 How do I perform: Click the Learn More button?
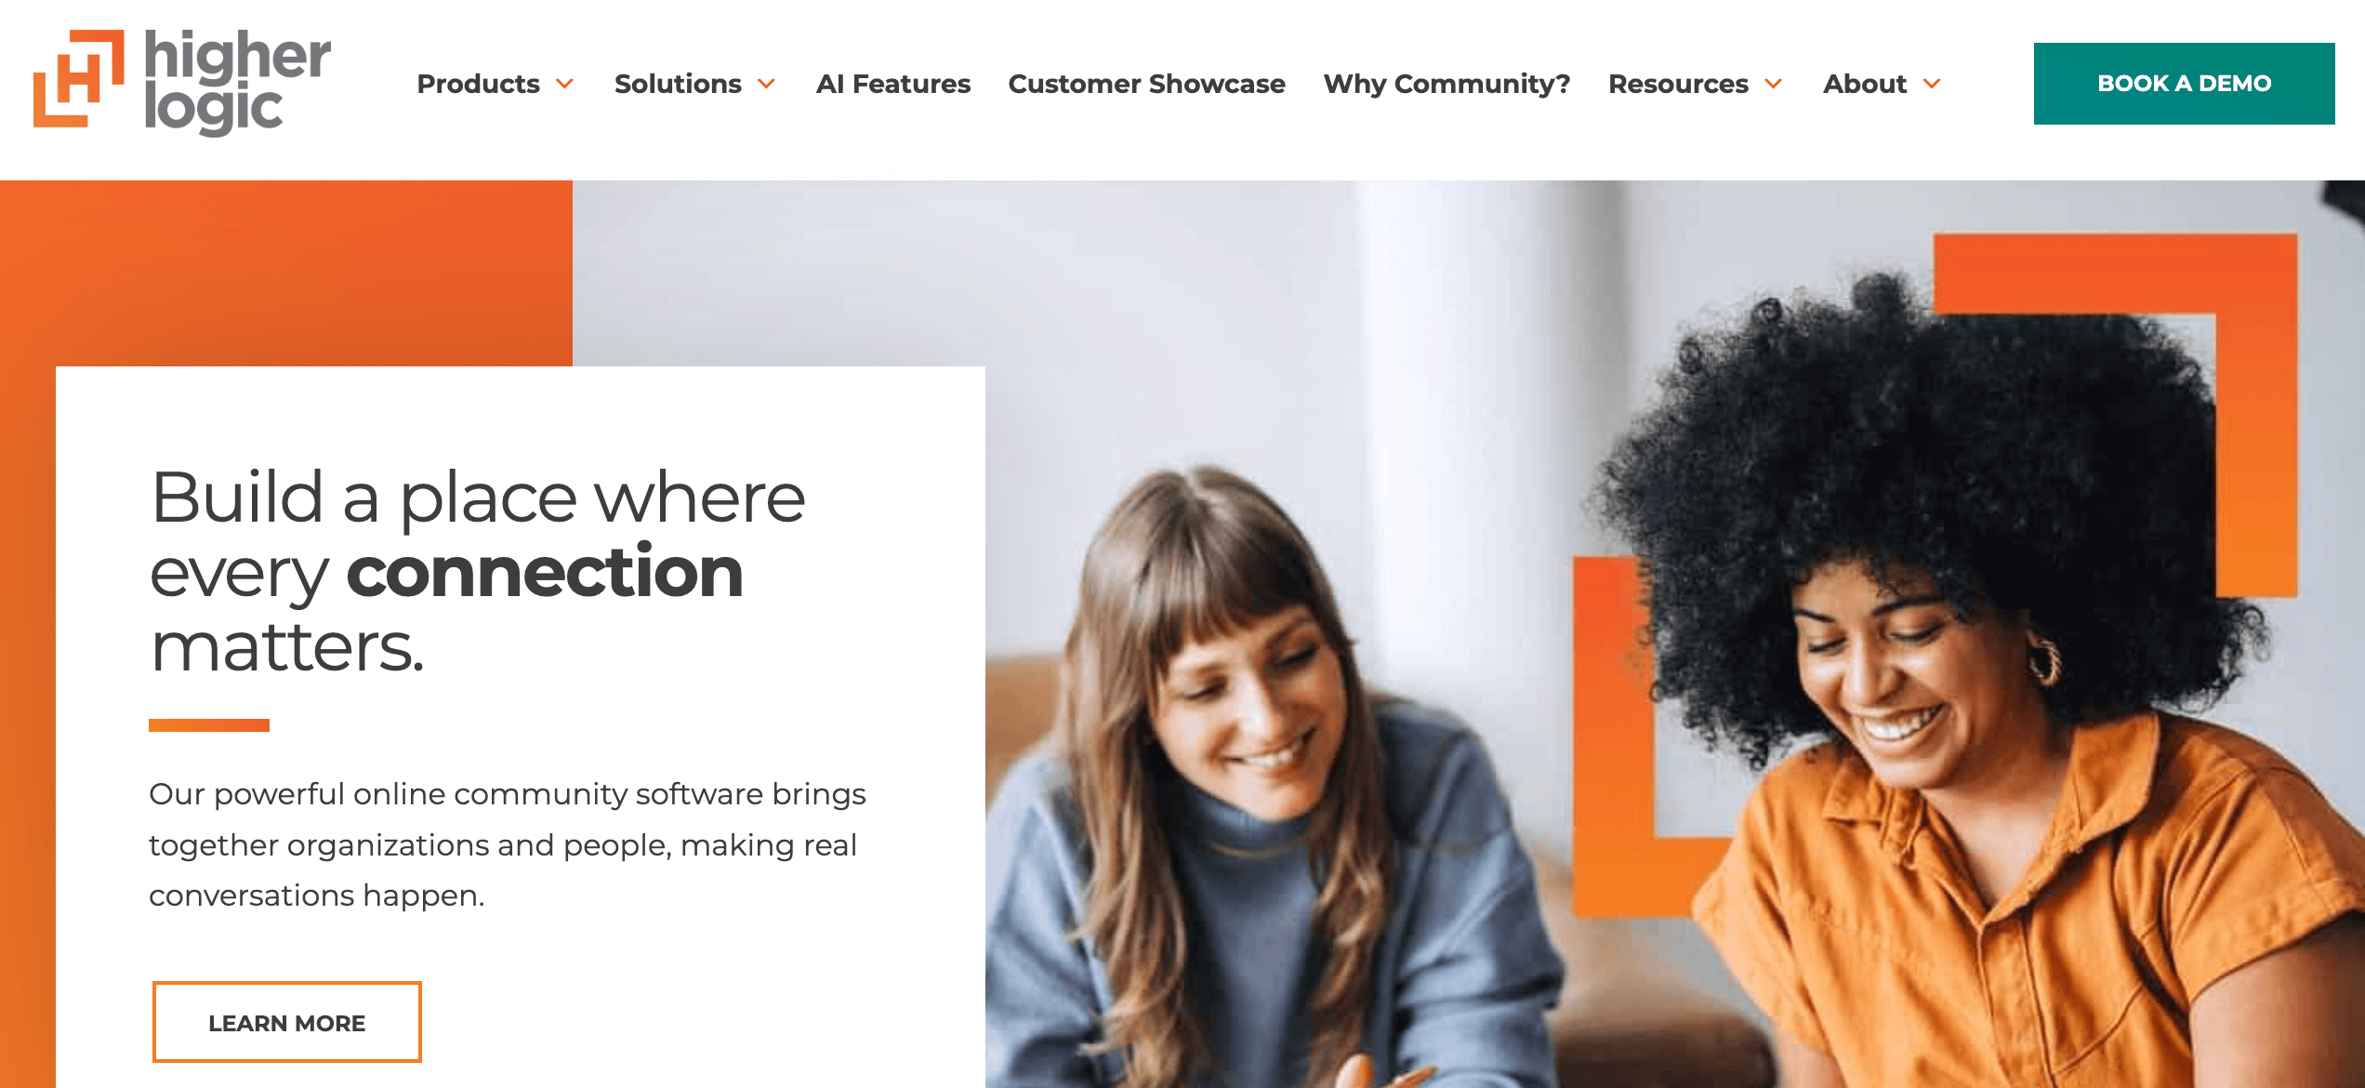point(286,1022)
